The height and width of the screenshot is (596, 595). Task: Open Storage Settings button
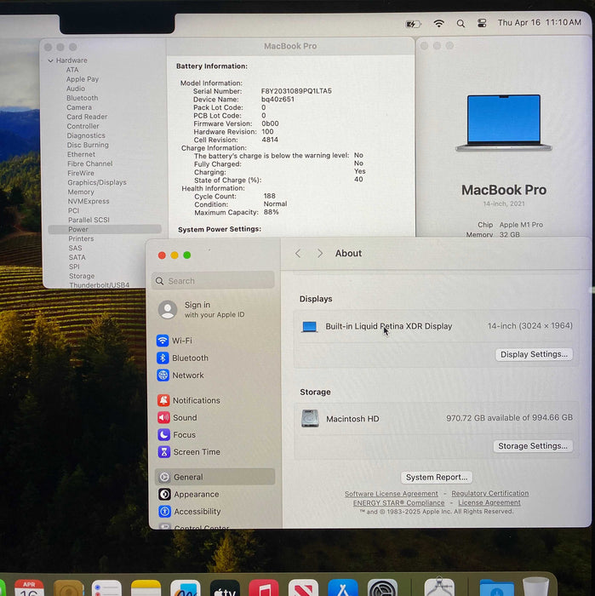533,446
